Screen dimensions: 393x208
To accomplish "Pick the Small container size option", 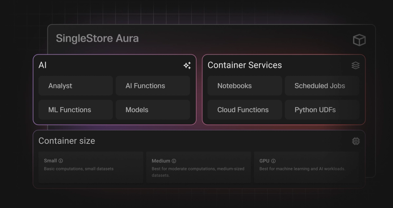I will tap(91, 167).
